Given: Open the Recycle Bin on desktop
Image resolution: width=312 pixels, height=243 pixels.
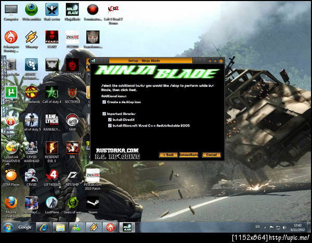Looking at the screenshot, I should tap(11, 67).
